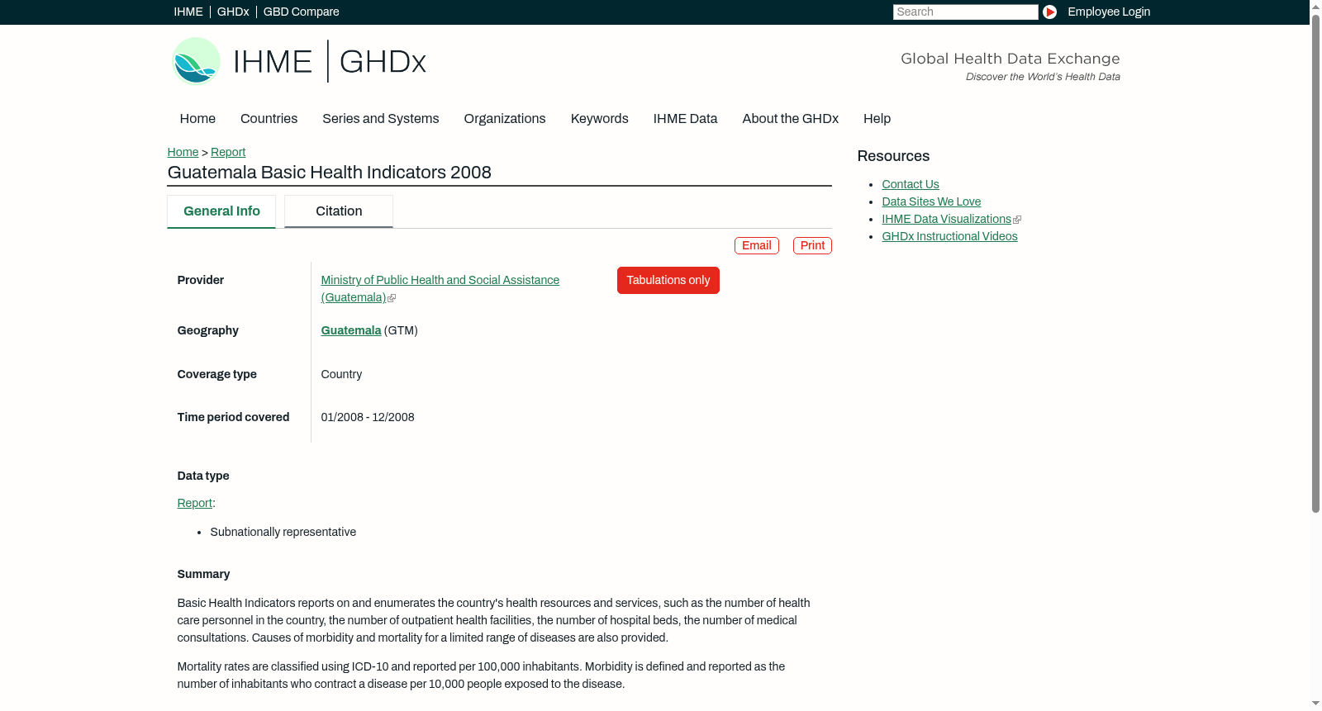Open the Employee Login link
The image size is (1322, 711).
(x=1109, y=12)
